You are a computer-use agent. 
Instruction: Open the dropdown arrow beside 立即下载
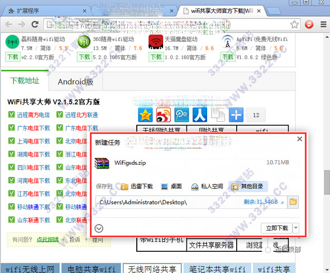296,228
